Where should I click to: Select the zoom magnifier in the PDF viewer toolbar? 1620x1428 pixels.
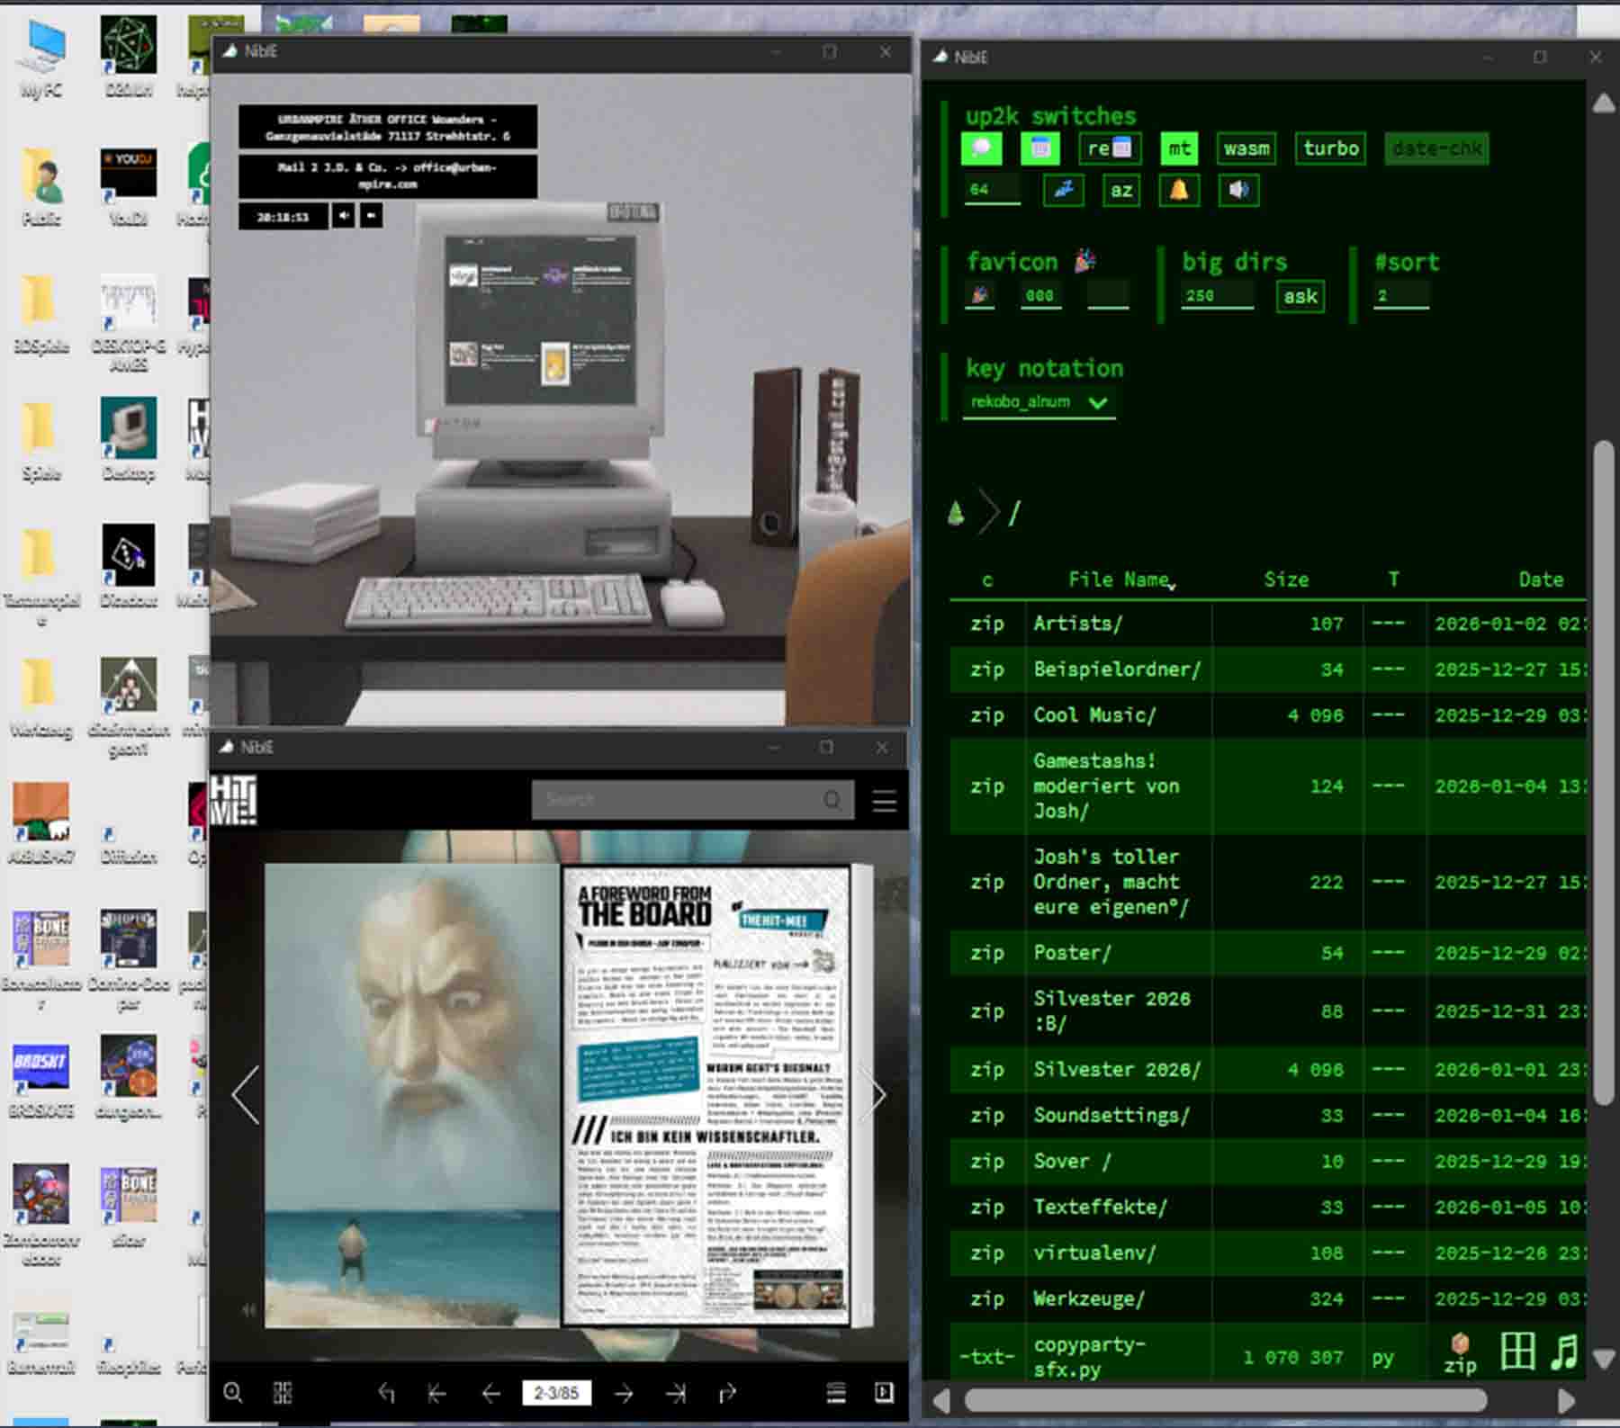tap(235, 1392)
